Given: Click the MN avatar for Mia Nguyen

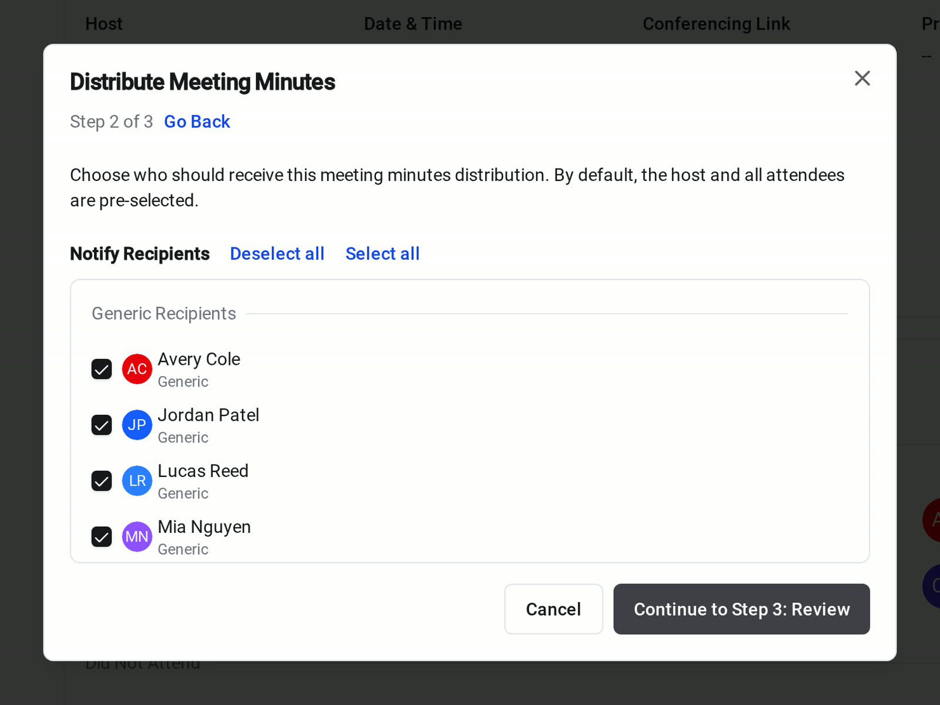Looking at the screenshot, I should pyautogui.click(x=137, y=536).
